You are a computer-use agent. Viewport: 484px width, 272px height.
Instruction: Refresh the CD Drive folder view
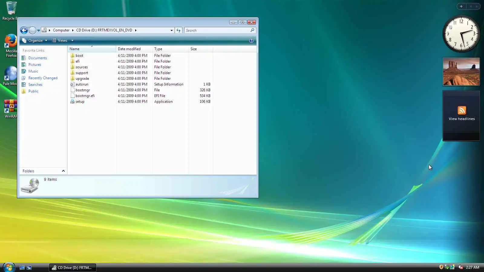tap(178, 30)
